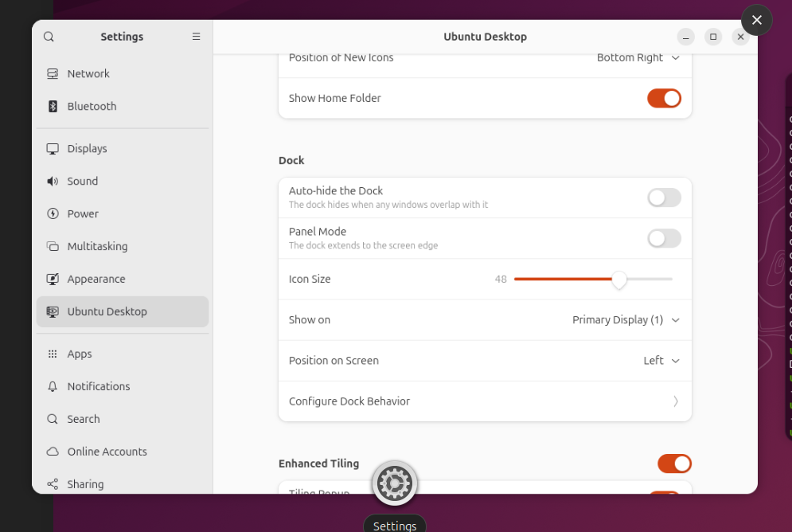Open Position on Screen dropdown
Screen dimensions: 792x532
(x=661, y=361)
